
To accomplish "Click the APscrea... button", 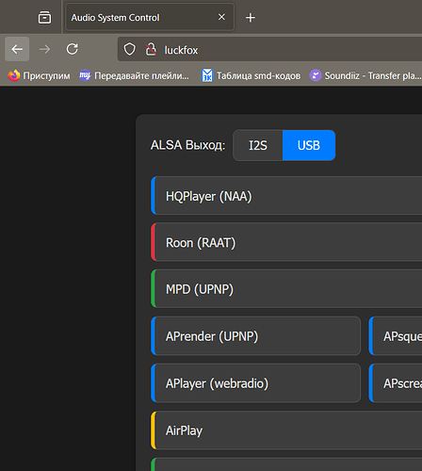I will (x=396, y=383).
